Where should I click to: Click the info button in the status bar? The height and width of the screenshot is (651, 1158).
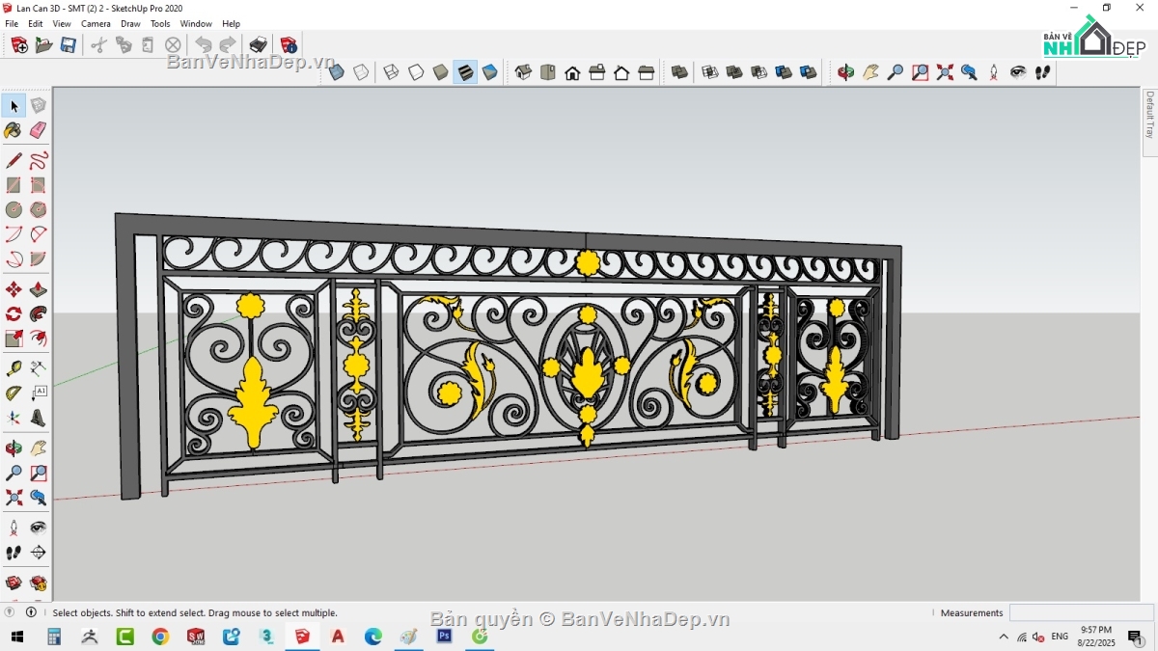(x=32, y=611)
